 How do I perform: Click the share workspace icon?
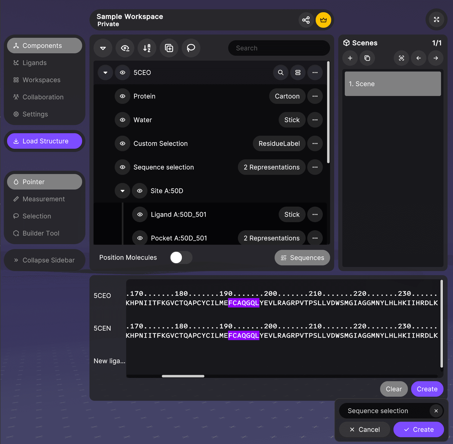point(306,20)
